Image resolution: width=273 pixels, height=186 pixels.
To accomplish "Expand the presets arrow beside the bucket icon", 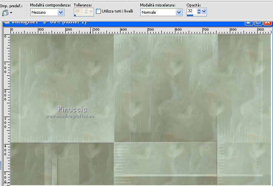I will [x=11, y=13].
